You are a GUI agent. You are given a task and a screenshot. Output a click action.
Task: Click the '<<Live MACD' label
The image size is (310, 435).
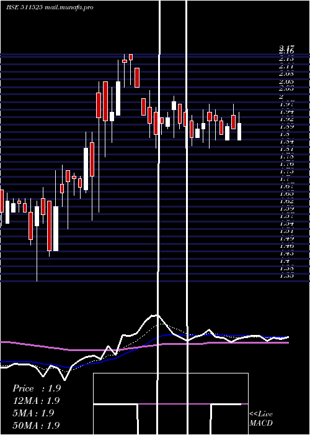(x=261, y=418)
